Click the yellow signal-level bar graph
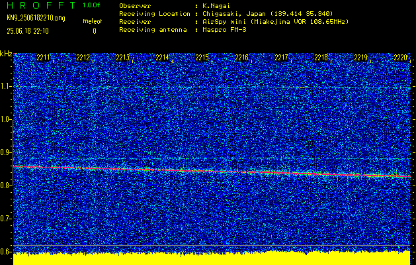The height and width of the screenshot is (265, 416). (x=212, y=258)
